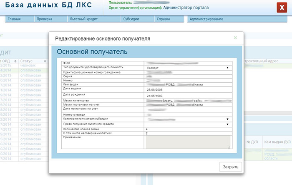
Task: Open the Тип документа dropdown showing Паспорт
Action: pos(188,68)
